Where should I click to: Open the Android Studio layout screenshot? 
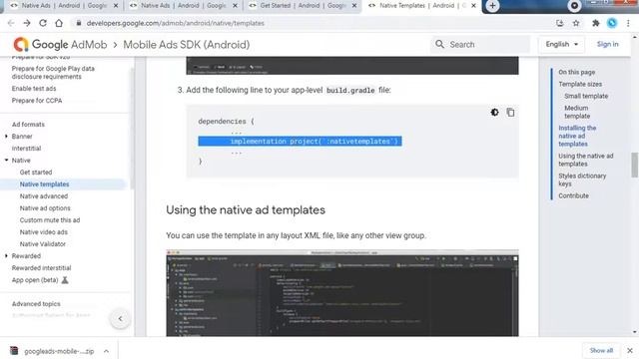(x=342, y=293)
